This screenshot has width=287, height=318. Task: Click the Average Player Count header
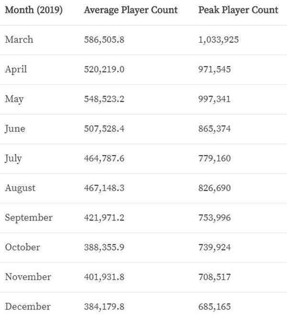click(x=131, y=10)
